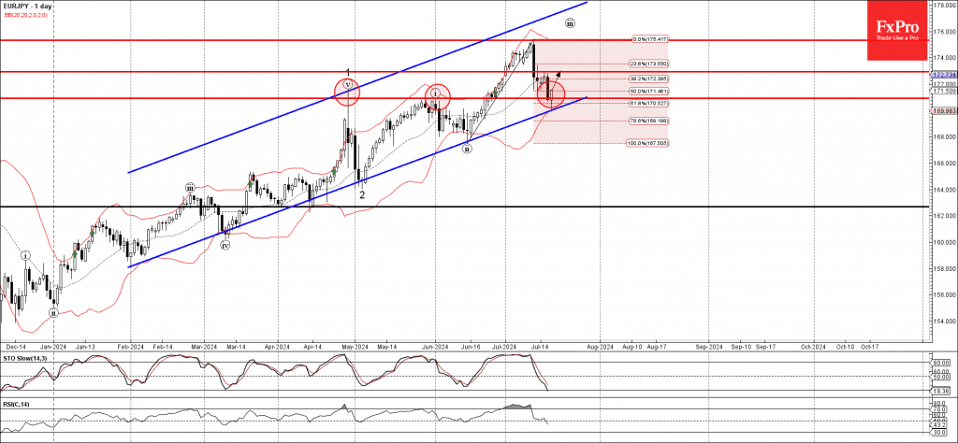The width and height of the screenshot is (958, 443).
Task: Click the 160.000 price axis label
Action: pyautogui.click(x=943, y=242)
